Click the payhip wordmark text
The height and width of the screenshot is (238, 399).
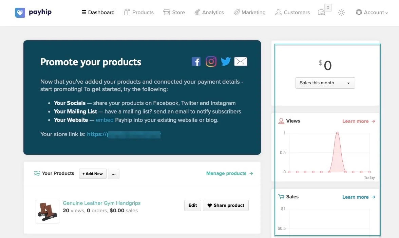pos(40,12)
